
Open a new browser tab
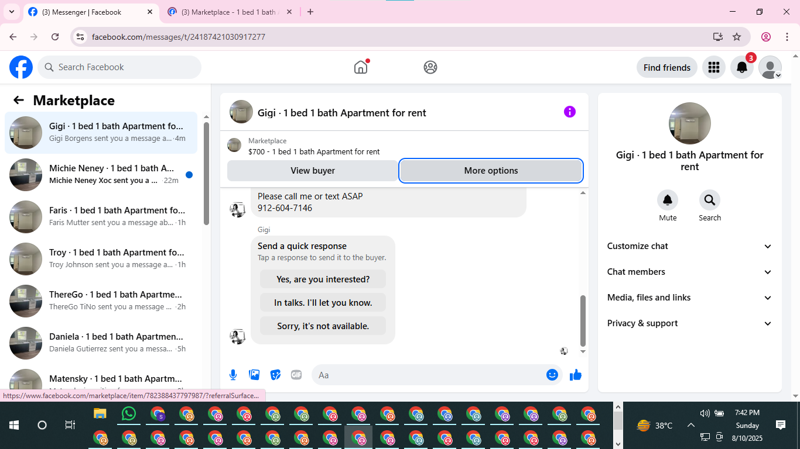[x=310, y=12]
